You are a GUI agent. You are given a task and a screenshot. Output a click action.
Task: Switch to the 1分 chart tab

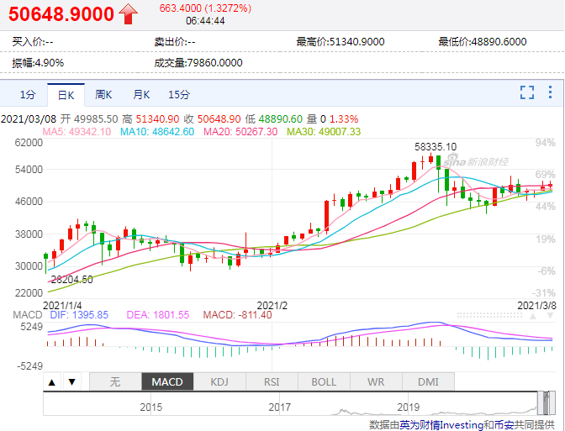click(x=28, y=95)
